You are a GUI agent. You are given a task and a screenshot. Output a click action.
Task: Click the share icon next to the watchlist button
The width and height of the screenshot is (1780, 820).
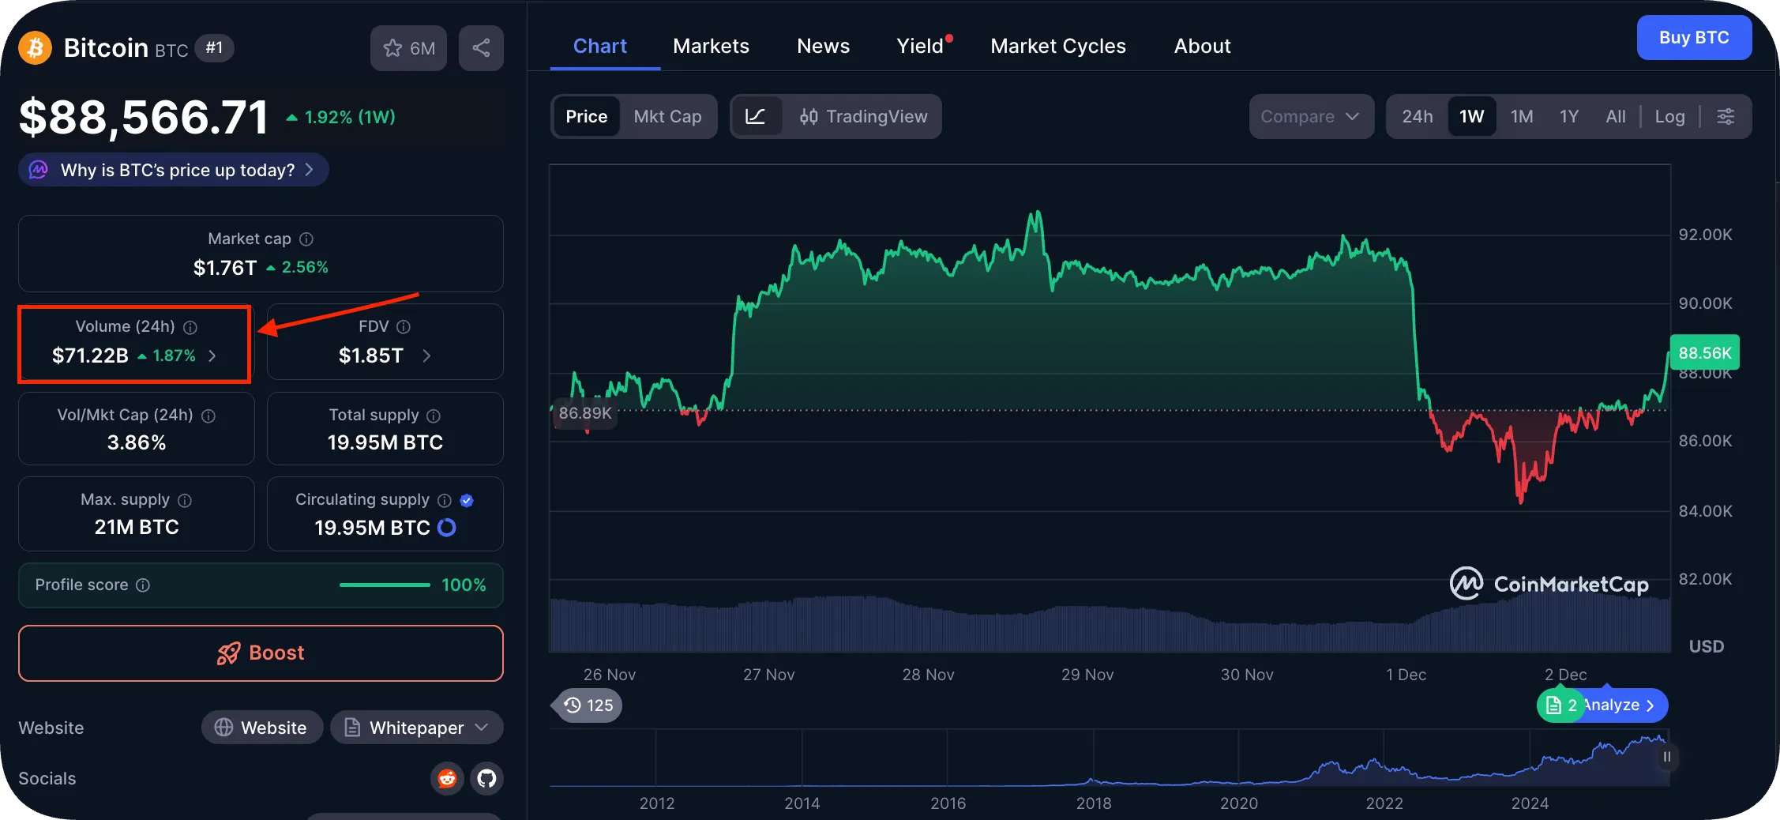pyautogui.click(x=481, y=48)
